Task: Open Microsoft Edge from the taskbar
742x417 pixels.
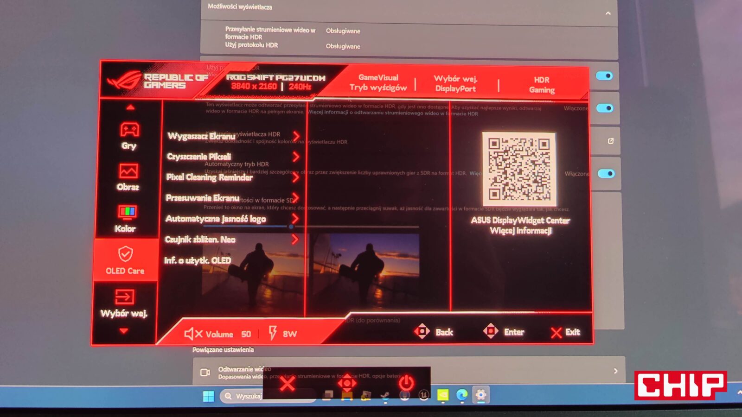Action: [462, 395]
